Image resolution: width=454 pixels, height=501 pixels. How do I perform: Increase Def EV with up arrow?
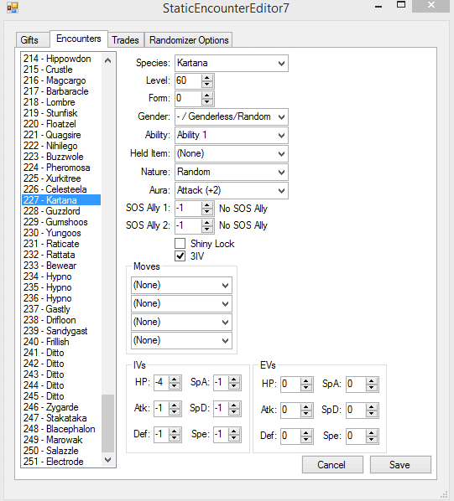tap(306, 433)
